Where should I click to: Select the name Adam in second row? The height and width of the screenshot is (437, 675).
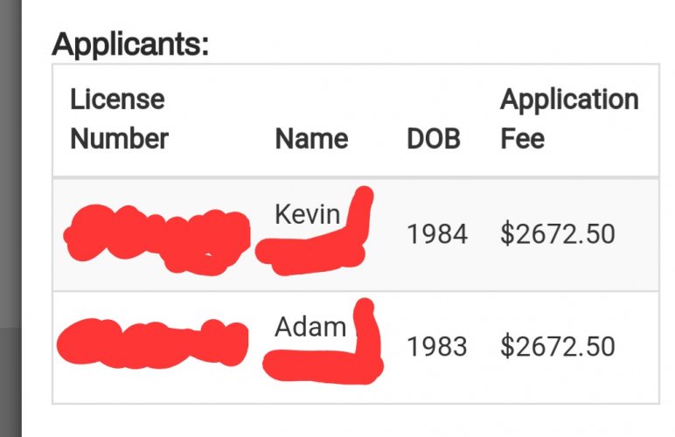point(310,327)
